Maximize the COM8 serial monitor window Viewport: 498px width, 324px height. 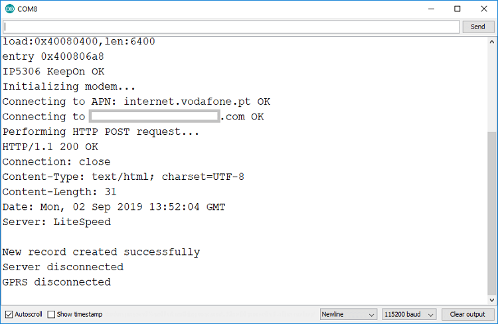pos(457,9)
